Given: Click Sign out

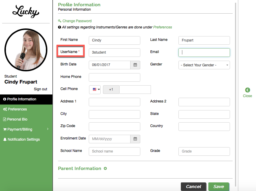Looking at the screenshot, I should click(x=41, y=89).
